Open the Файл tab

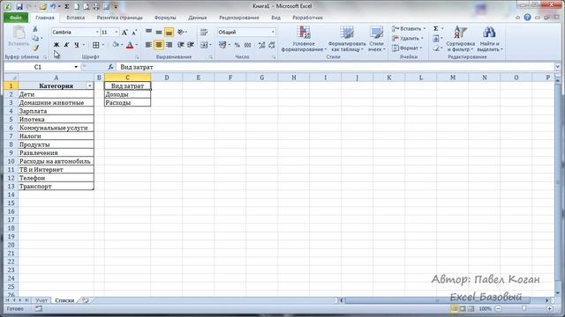click(x=16, y=18)
